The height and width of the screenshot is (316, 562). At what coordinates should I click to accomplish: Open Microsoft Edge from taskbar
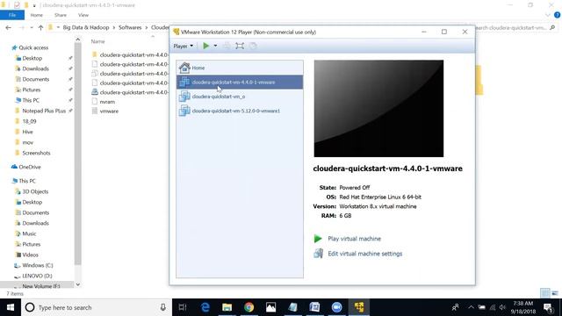(205, 307)
